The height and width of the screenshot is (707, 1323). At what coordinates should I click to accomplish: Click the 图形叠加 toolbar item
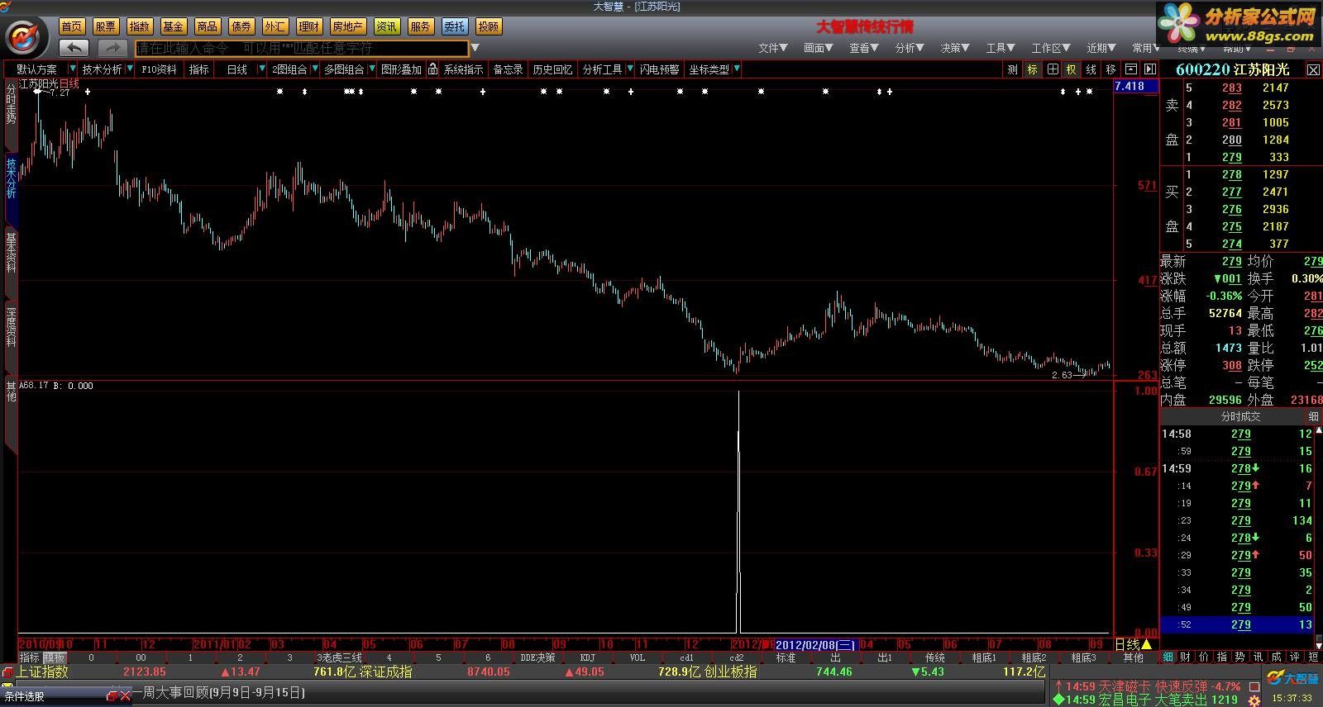(401, 69)
